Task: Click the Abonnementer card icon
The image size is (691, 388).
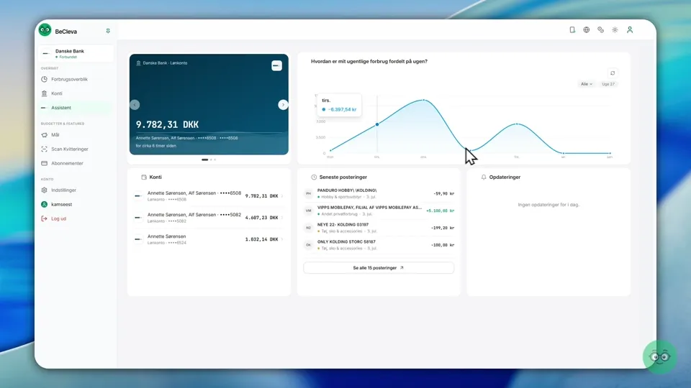Action: 44,163
